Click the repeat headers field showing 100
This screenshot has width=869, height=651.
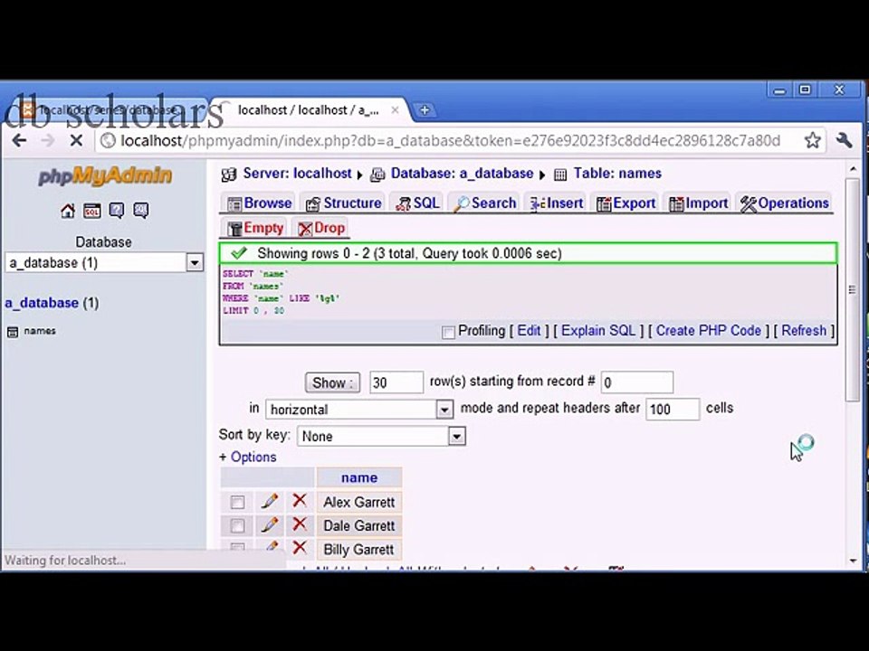coord(673,409)
